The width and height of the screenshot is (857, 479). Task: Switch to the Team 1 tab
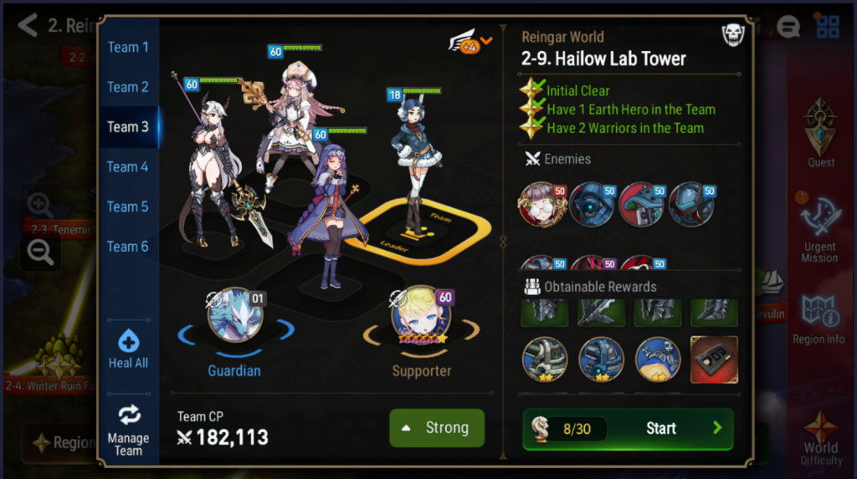click(128, 47)
